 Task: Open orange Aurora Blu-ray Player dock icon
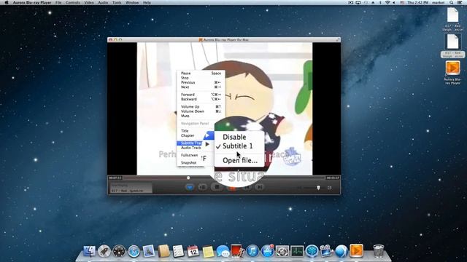(x=356, y=251)
